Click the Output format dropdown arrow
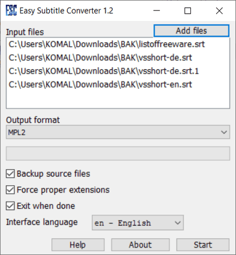Screen dimensions: 236x255 click(224, 132)
